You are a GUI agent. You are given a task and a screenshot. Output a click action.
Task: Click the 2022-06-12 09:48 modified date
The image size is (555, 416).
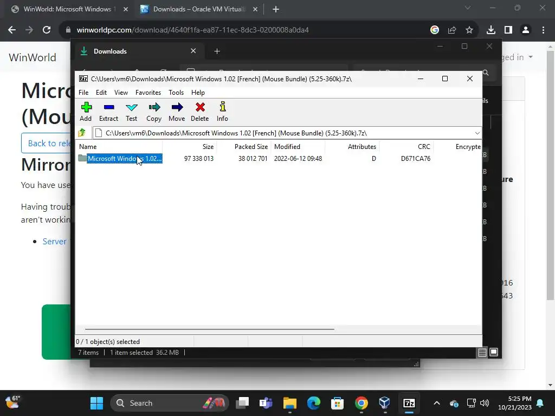pos(298,159)
